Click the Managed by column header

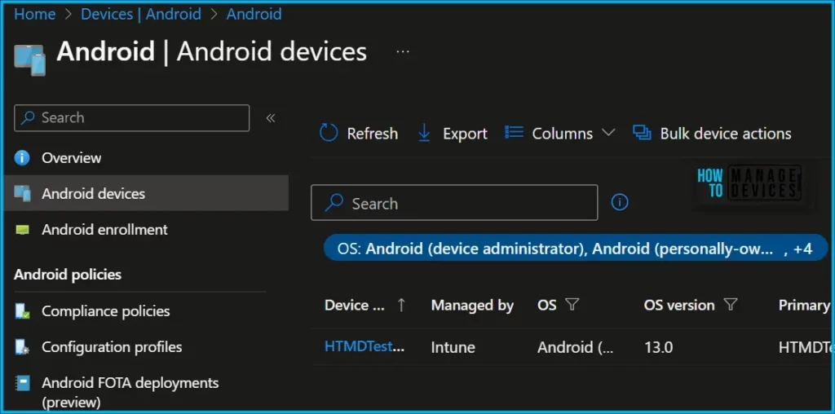[x=472, y=306]
